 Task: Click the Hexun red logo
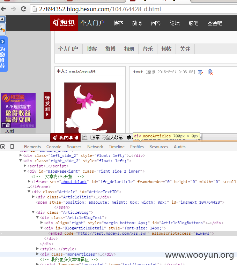(64, 23)
